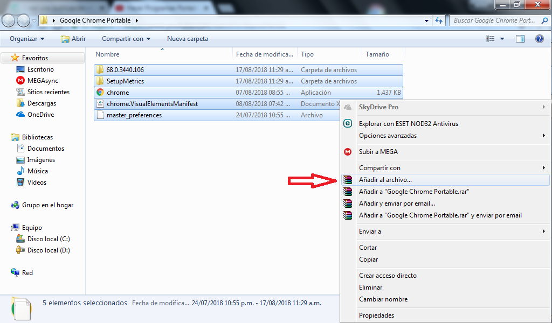552x323 pixels.
Task: Expand the recent pages arrow by Forward
Action: [x=34, y=21]
